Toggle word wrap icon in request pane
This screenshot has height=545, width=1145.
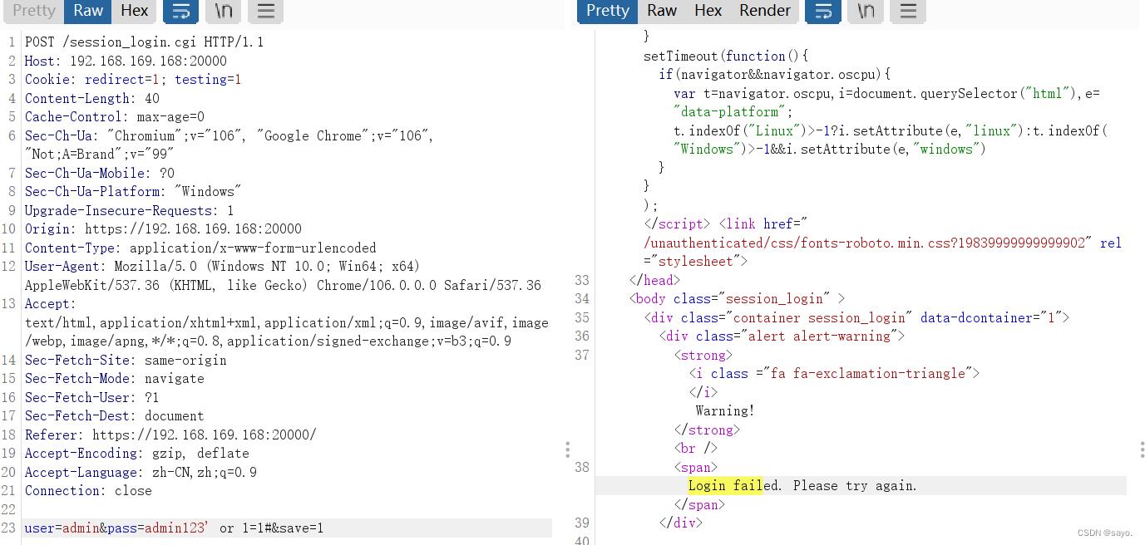point(180,11)
